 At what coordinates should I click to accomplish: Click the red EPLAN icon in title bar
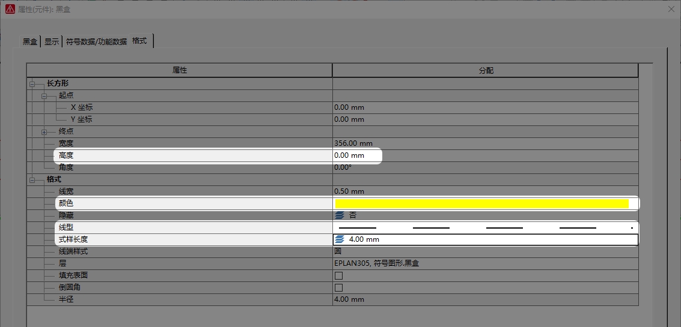[10, 10]
